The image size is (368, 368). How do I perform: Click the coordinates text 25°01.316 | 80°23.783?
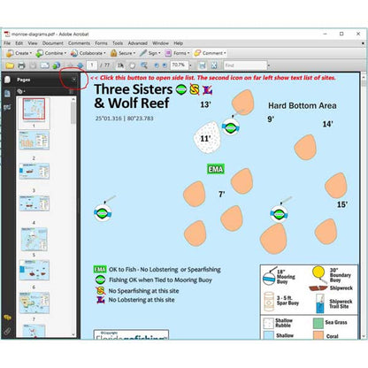(124, 119)
